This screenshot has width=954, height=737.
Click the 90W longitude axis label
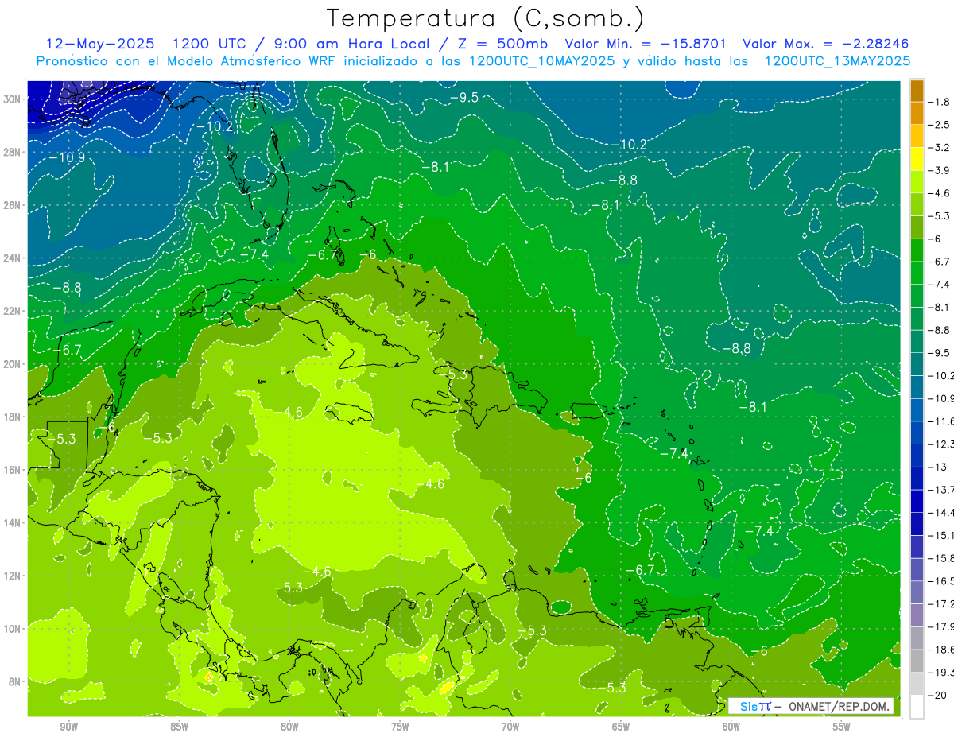(x=68, y=727)
